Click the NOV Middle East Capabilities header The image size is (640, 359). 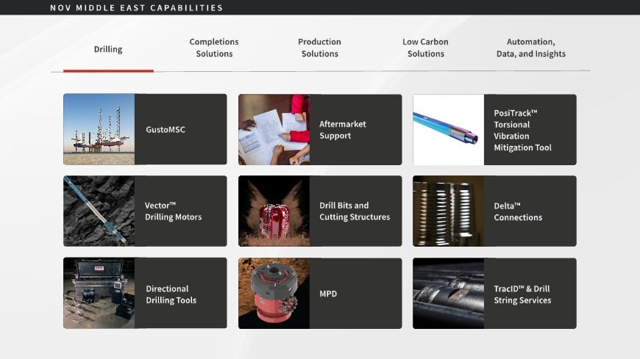(x=136, y=8)
